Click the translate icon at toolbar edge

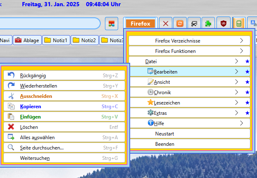[252, 23]
